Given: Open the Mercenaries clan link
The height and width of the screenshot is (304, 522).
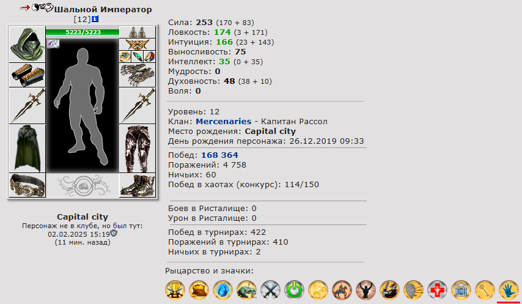Looking at the screenshot, I should click(223, 122).
